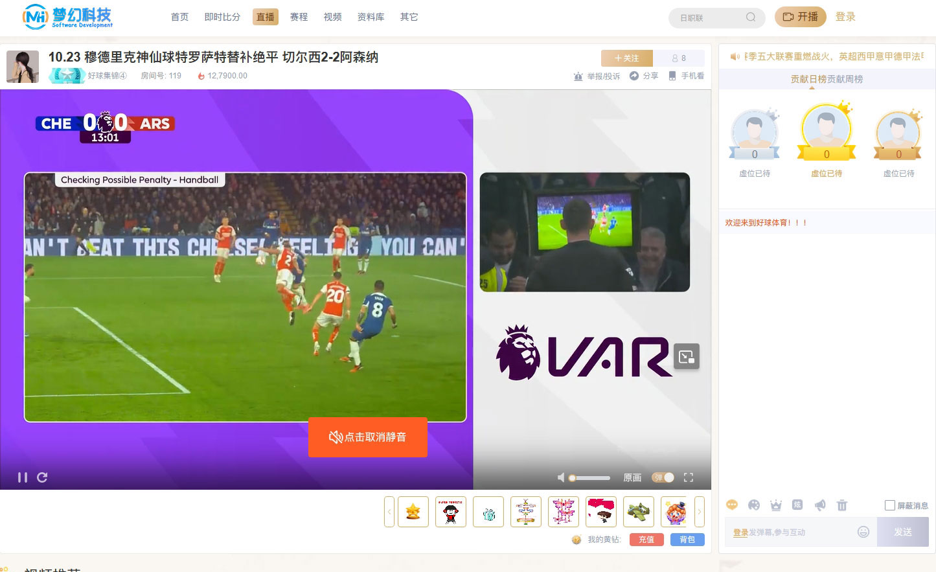This screenshot has width=936, height=572.
Task: Select the silver second-place avatar
Action: coord(755,135)
